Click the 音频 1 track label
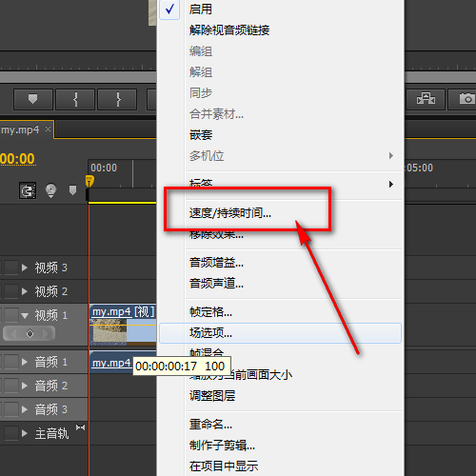 pyautogui.click(x=51, y=362)
